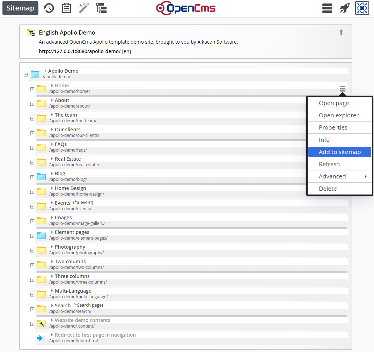
Task: Expand Two columns tree node
Action: 32,265
